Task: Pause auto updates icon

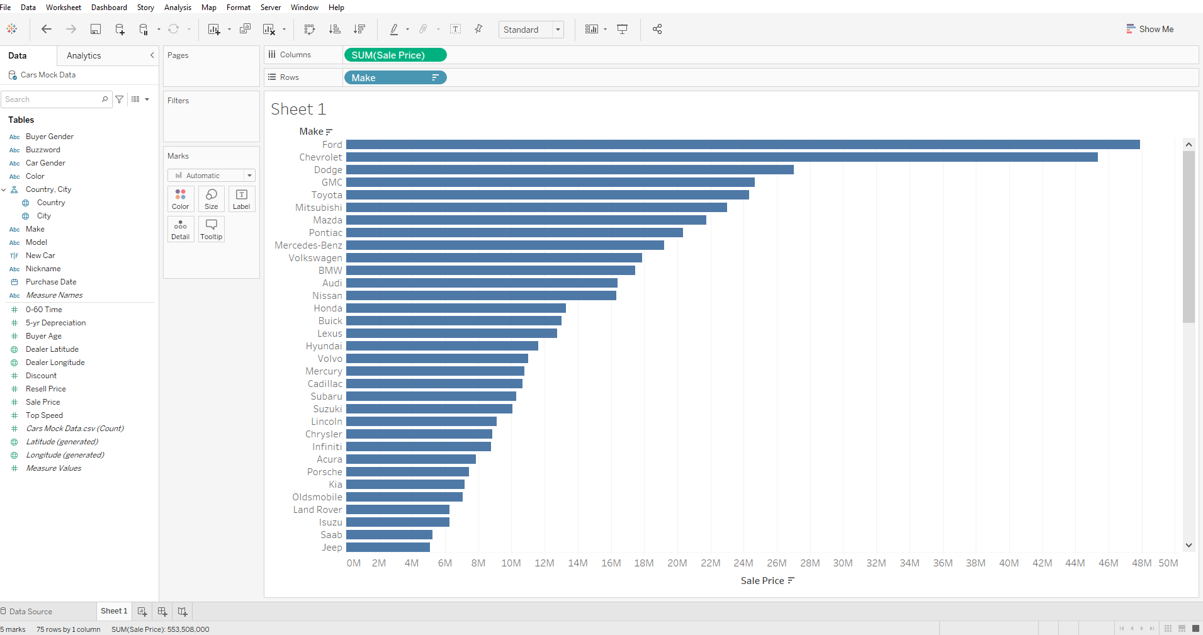Action: pyautogui.click(x=144, y=29)
